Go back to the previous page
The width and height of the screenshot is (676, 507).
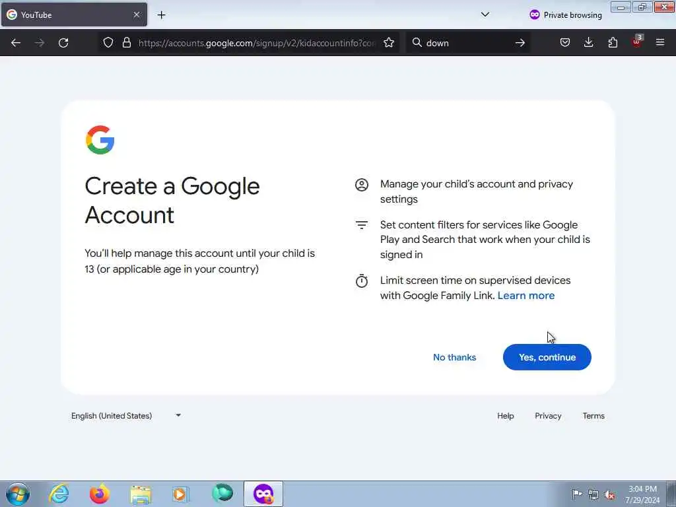point(16,43)
